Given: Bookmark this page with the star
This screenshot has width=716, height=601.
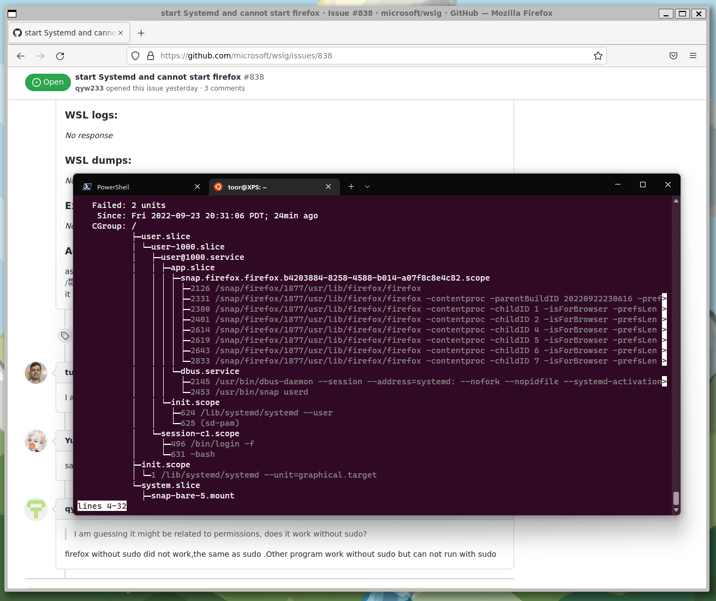Looking at the screenshot, I should click(x=598, y=56).
